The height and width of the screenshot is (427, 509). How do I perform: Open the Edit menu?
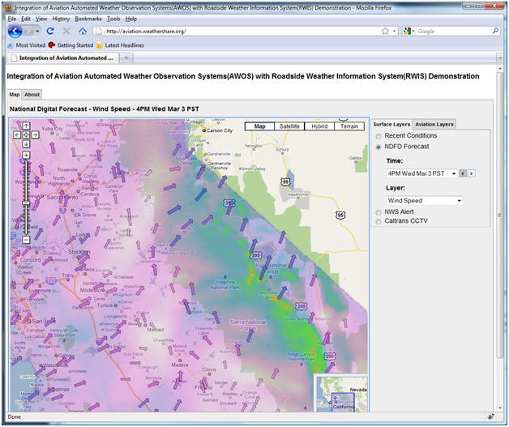click(x=26, y=19)
